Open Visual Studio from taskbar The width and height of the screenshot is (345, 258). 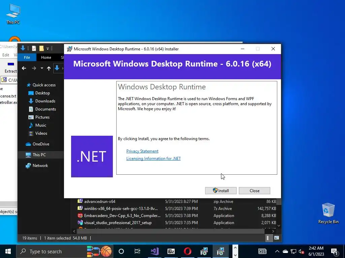[x=155, y=251]
